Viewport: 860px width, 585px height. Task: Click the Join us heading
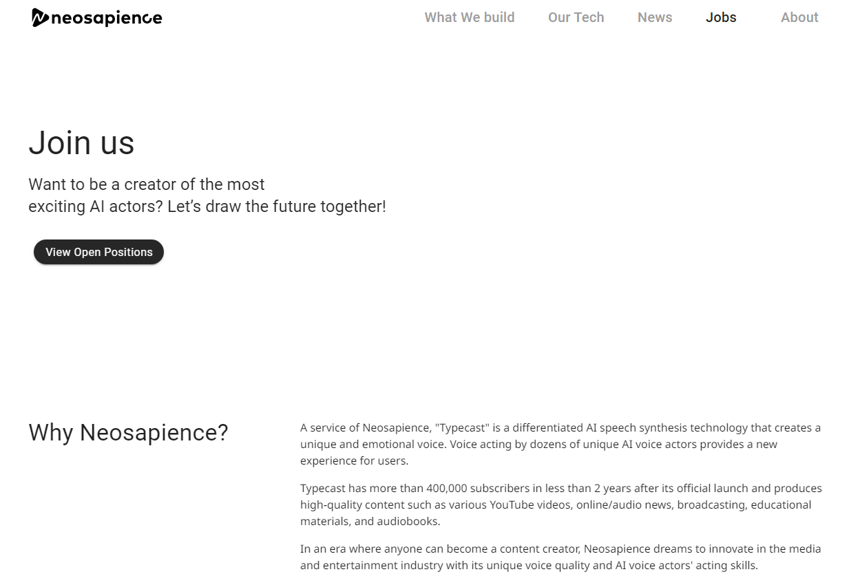[x=81, y=143]
